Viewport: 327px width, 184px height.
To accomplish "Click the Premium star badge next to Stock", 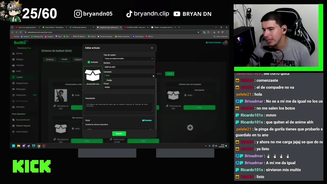I will [x=147, y=120].
